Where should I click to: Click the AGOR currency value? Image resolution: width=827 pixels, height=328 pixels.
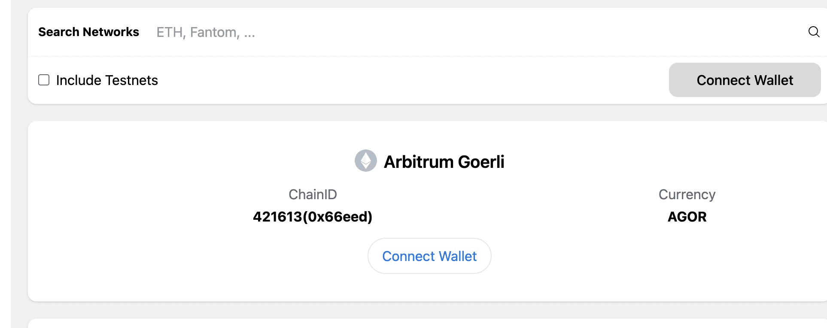(x=687, y=217)
